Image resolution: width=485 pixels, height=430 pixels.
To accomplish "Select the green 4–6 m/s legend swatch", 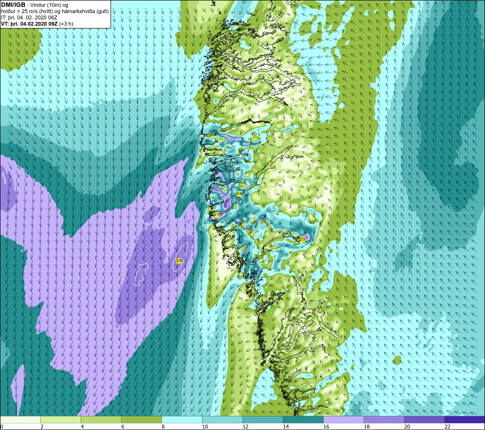I will (101, 419).
